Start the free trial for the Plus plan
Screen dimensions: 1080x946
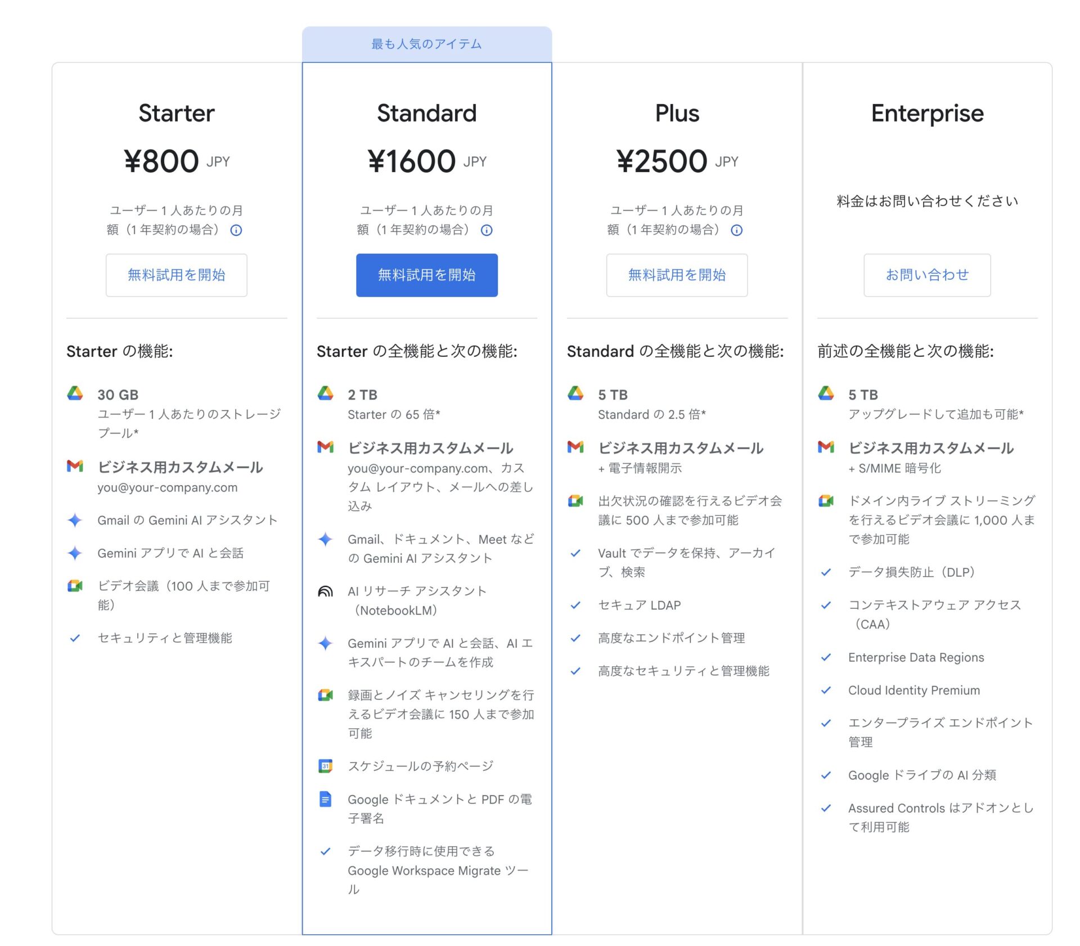point(677,275)
